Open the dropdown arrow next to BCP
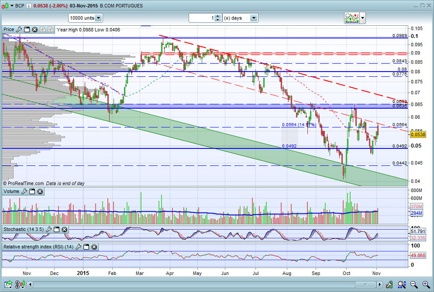Image resolution: width=434 pixels, height=292 pixels. (x=12, y=6)
